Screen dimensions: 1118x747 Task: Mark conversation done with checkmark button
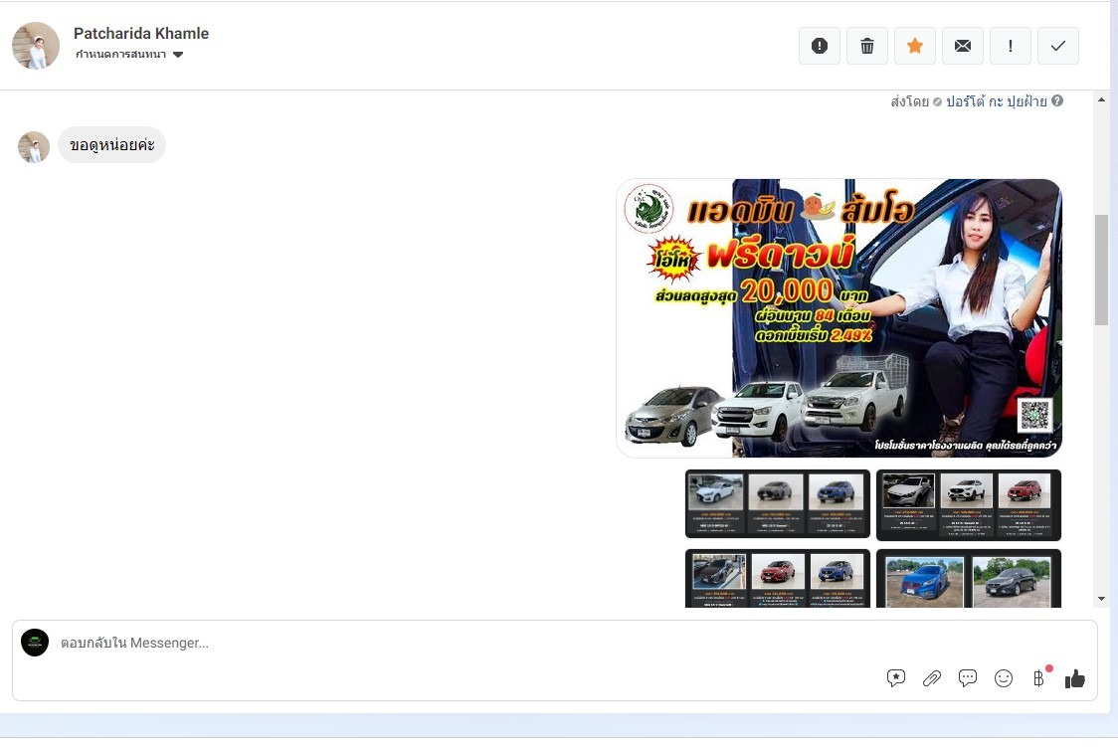click(1058, 46)
